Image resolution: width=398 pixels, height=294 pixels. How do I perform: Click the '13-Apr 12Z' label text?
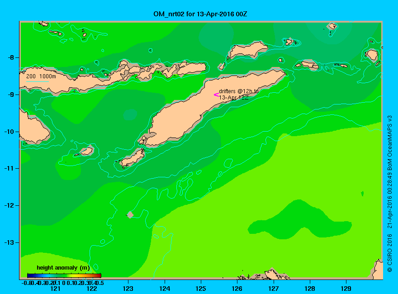point(234,98)
